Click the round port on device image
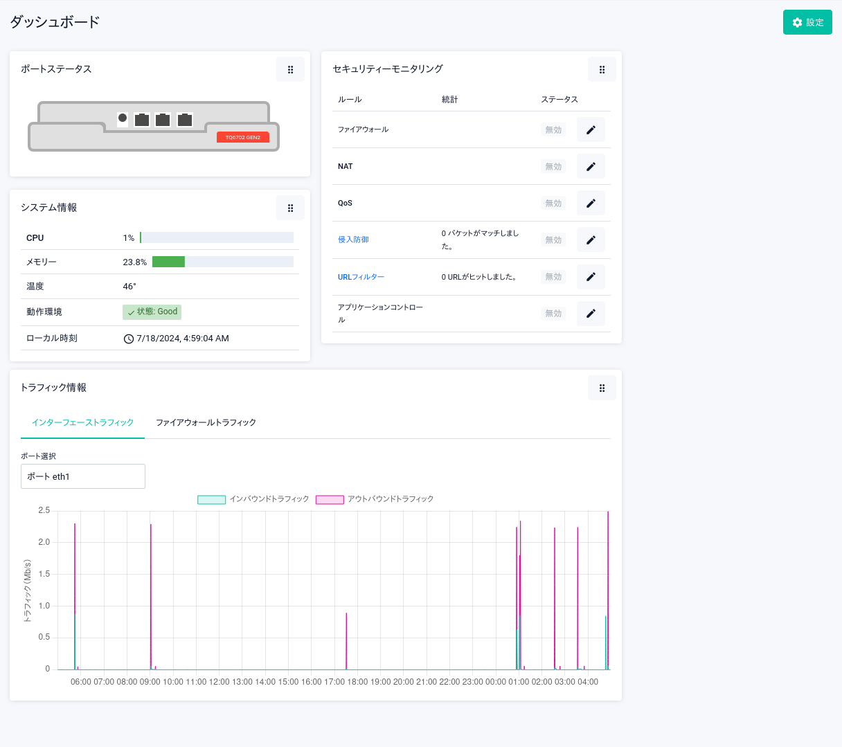 point(123,118)
